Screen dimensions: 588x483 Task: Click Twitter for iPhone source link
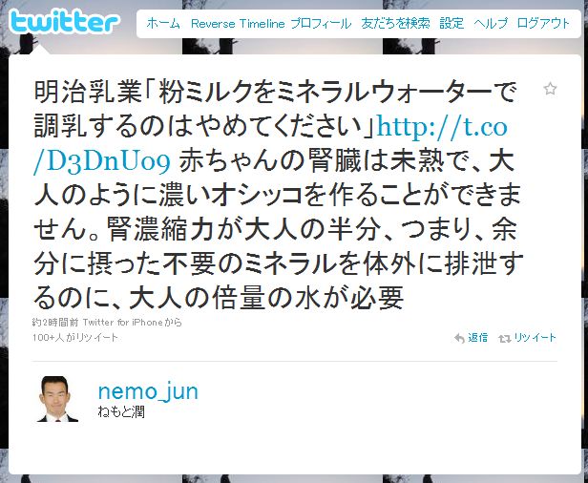pyautogui.click(x=122, y=322)
